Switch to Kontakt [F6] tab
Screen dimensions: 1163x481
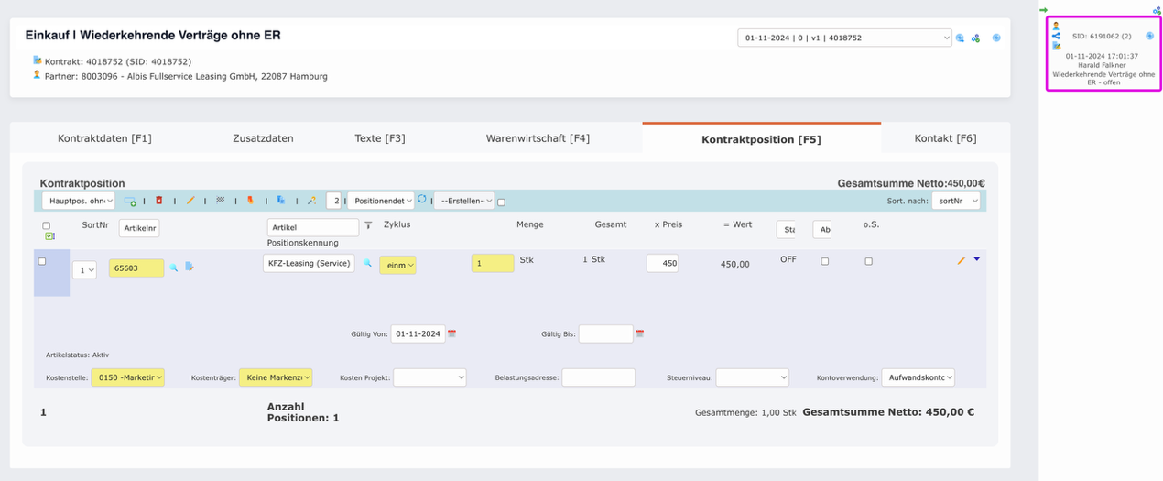point(945,138)
